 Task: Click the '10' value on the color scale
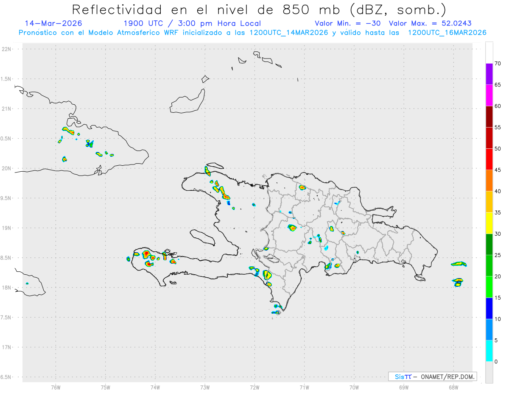pyautogui.click(x=498, y=319)
